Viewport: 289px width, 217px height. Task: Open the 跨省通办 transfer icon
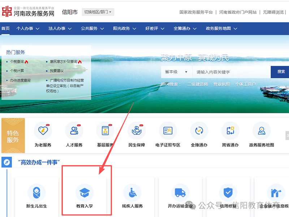(230, 131)
